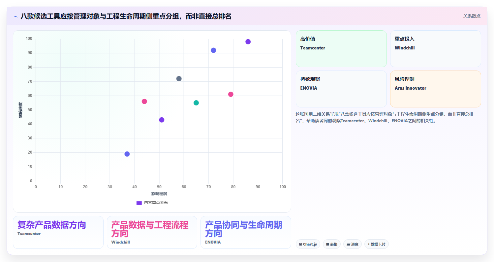The width and height of the screenshot is (494, 262).
Task: Click the description paragraph starting 这张图用二维关系
Action: (x=385, y=117)
